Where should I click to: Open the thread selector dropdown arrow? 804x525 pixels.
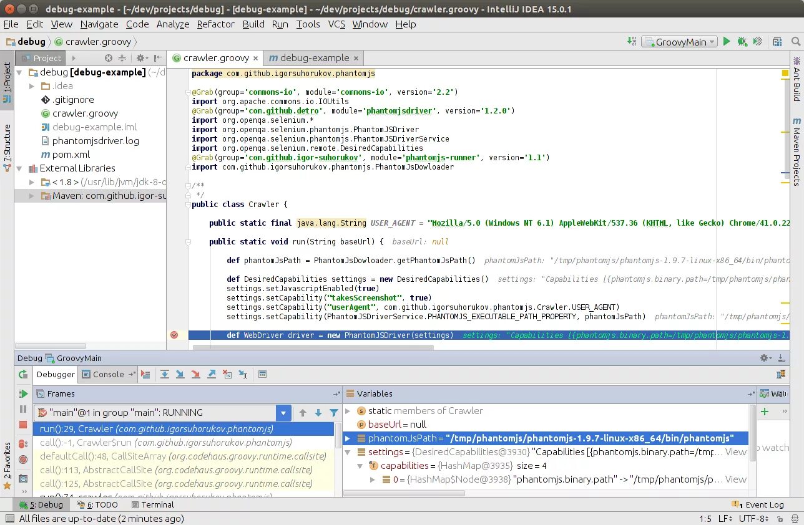tap(284, 413)
